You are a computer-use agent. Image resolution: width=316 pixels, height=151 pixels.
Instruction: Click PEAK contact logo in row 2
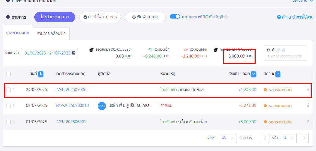102,106
